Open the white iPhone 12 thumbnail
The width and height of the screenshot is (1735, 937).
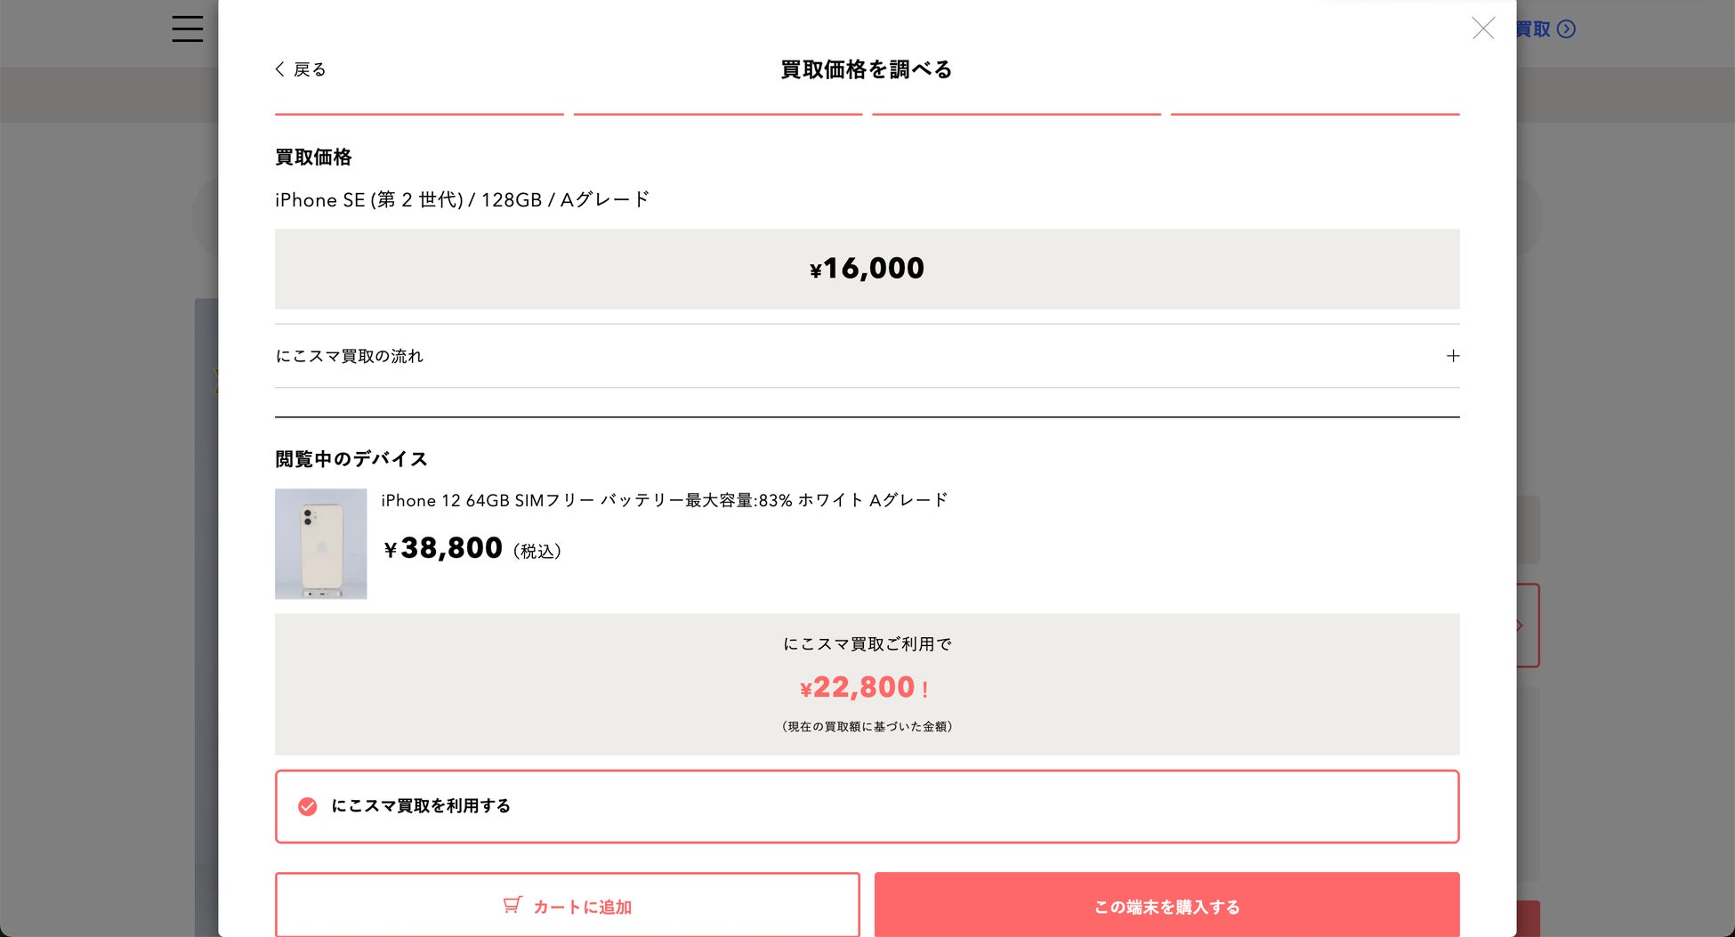[320, 544]
